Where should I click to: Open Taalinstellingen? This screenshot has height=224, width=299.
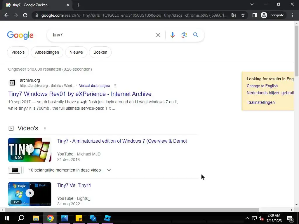(x=260, y=102)
